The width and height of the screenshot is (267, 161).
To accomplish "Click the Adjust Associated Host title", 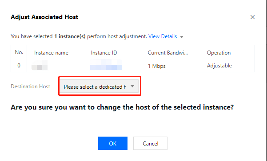I will (x=44, y=17).
